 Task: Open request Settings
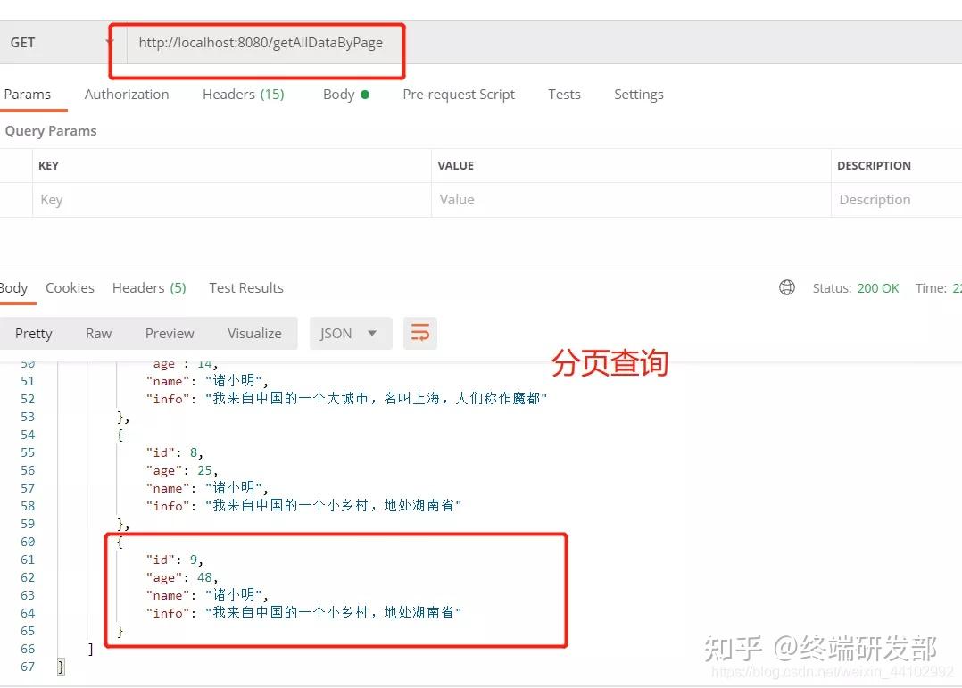coord(638,94)
